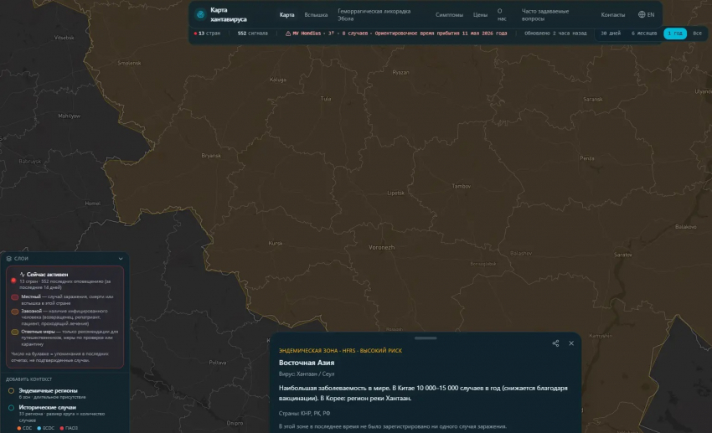
Task: Click the Voronezh label on map
Action: 381,247
